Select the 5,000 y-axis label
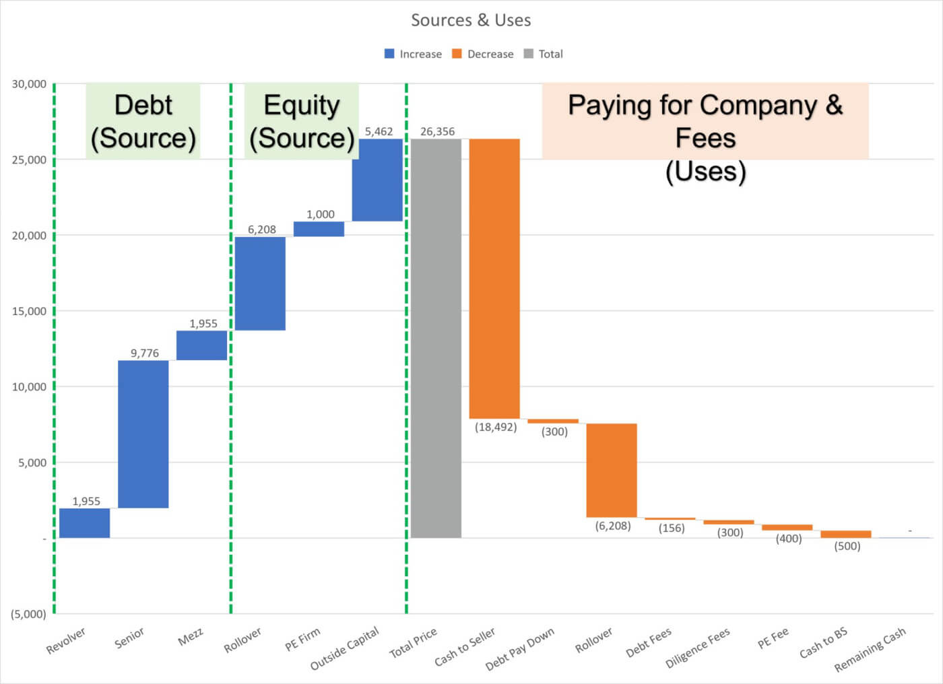 point(32,463)
